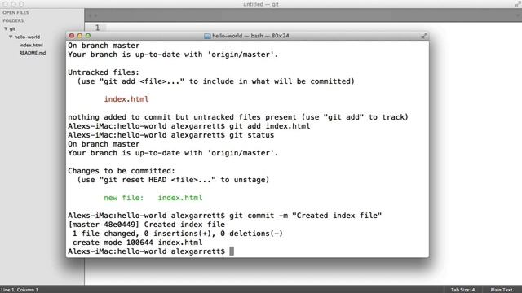Open README.md in the sidebar
This screenshot has height=293, width=522.
33,53
